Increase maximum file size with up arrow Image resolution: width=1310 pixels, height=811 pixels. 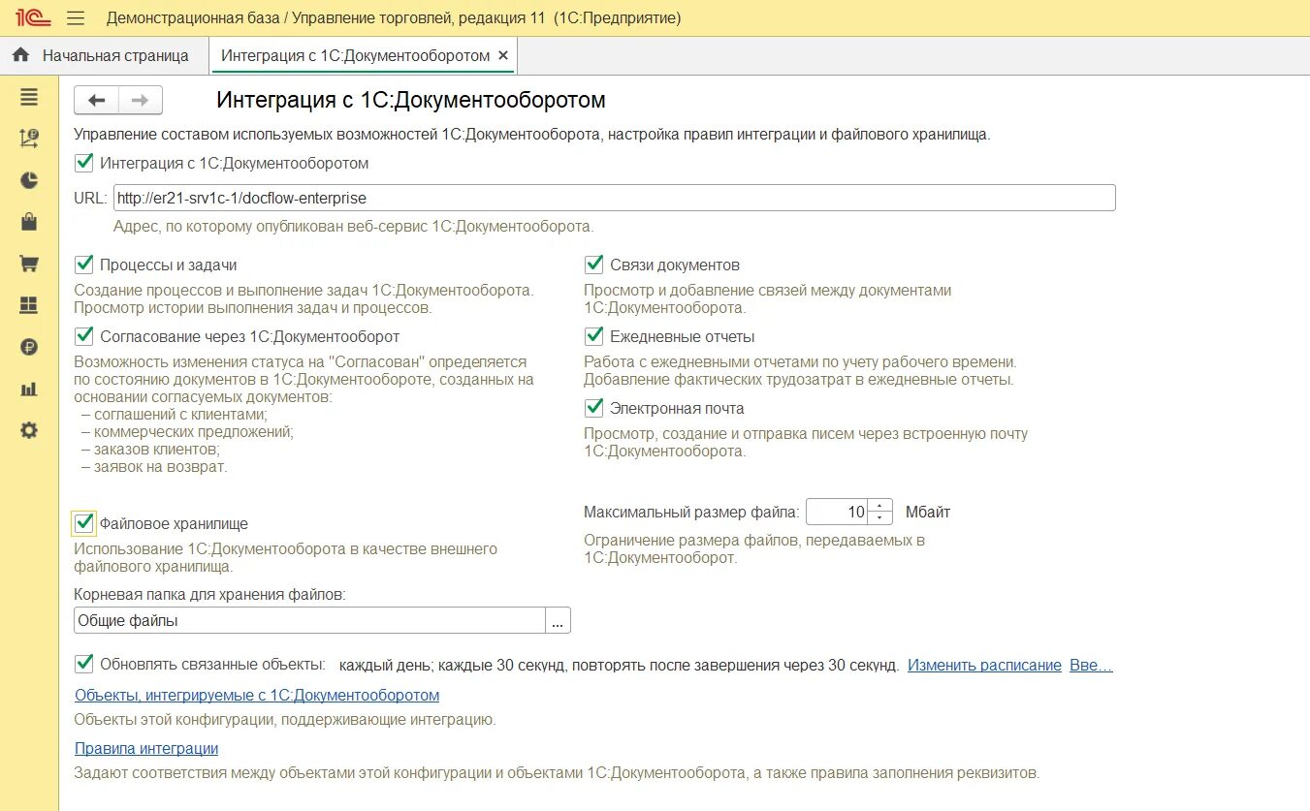879,505
